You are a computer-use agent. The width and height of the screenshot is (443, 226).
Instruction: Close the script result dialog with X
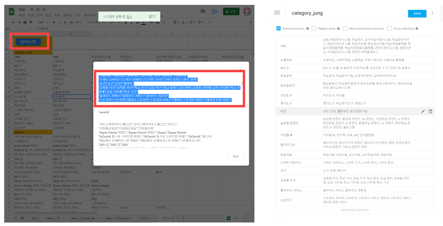coord(240,70)
